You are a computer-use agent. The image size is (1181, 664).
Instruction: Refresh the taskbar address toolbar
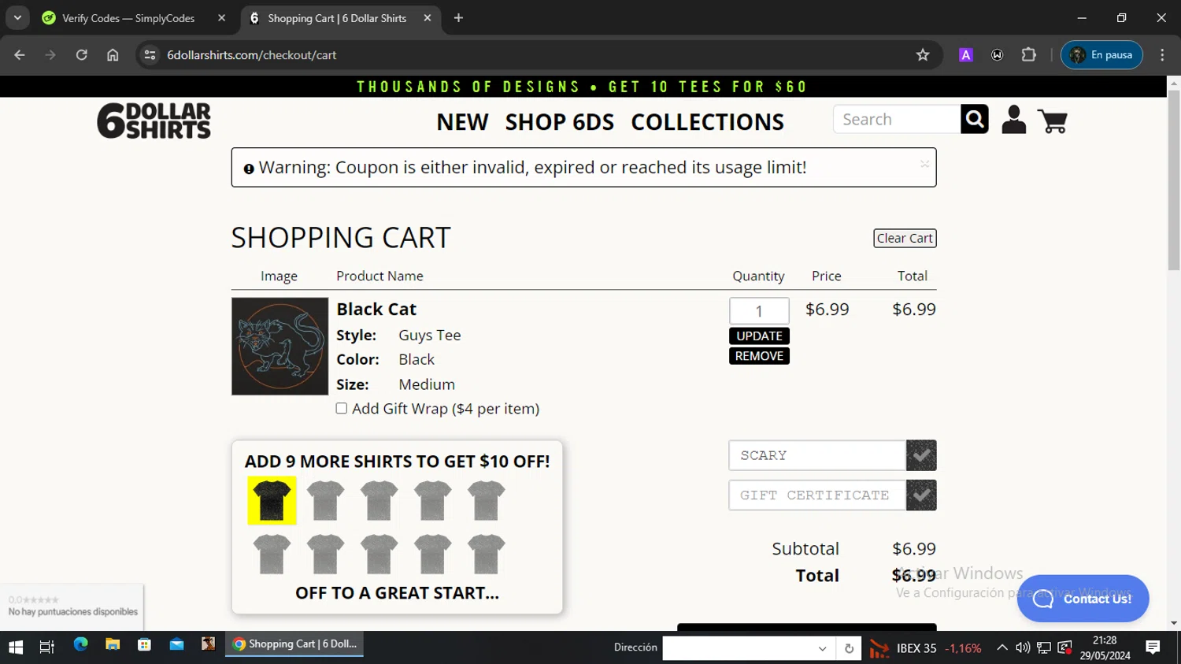(x=849, y=648)
